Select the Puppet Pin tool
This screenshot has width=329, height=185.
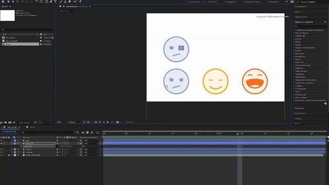click(80, 2)
